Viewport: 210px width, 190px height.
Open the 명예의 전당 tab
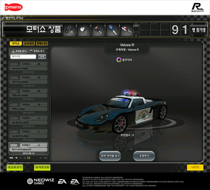point(42,44)
